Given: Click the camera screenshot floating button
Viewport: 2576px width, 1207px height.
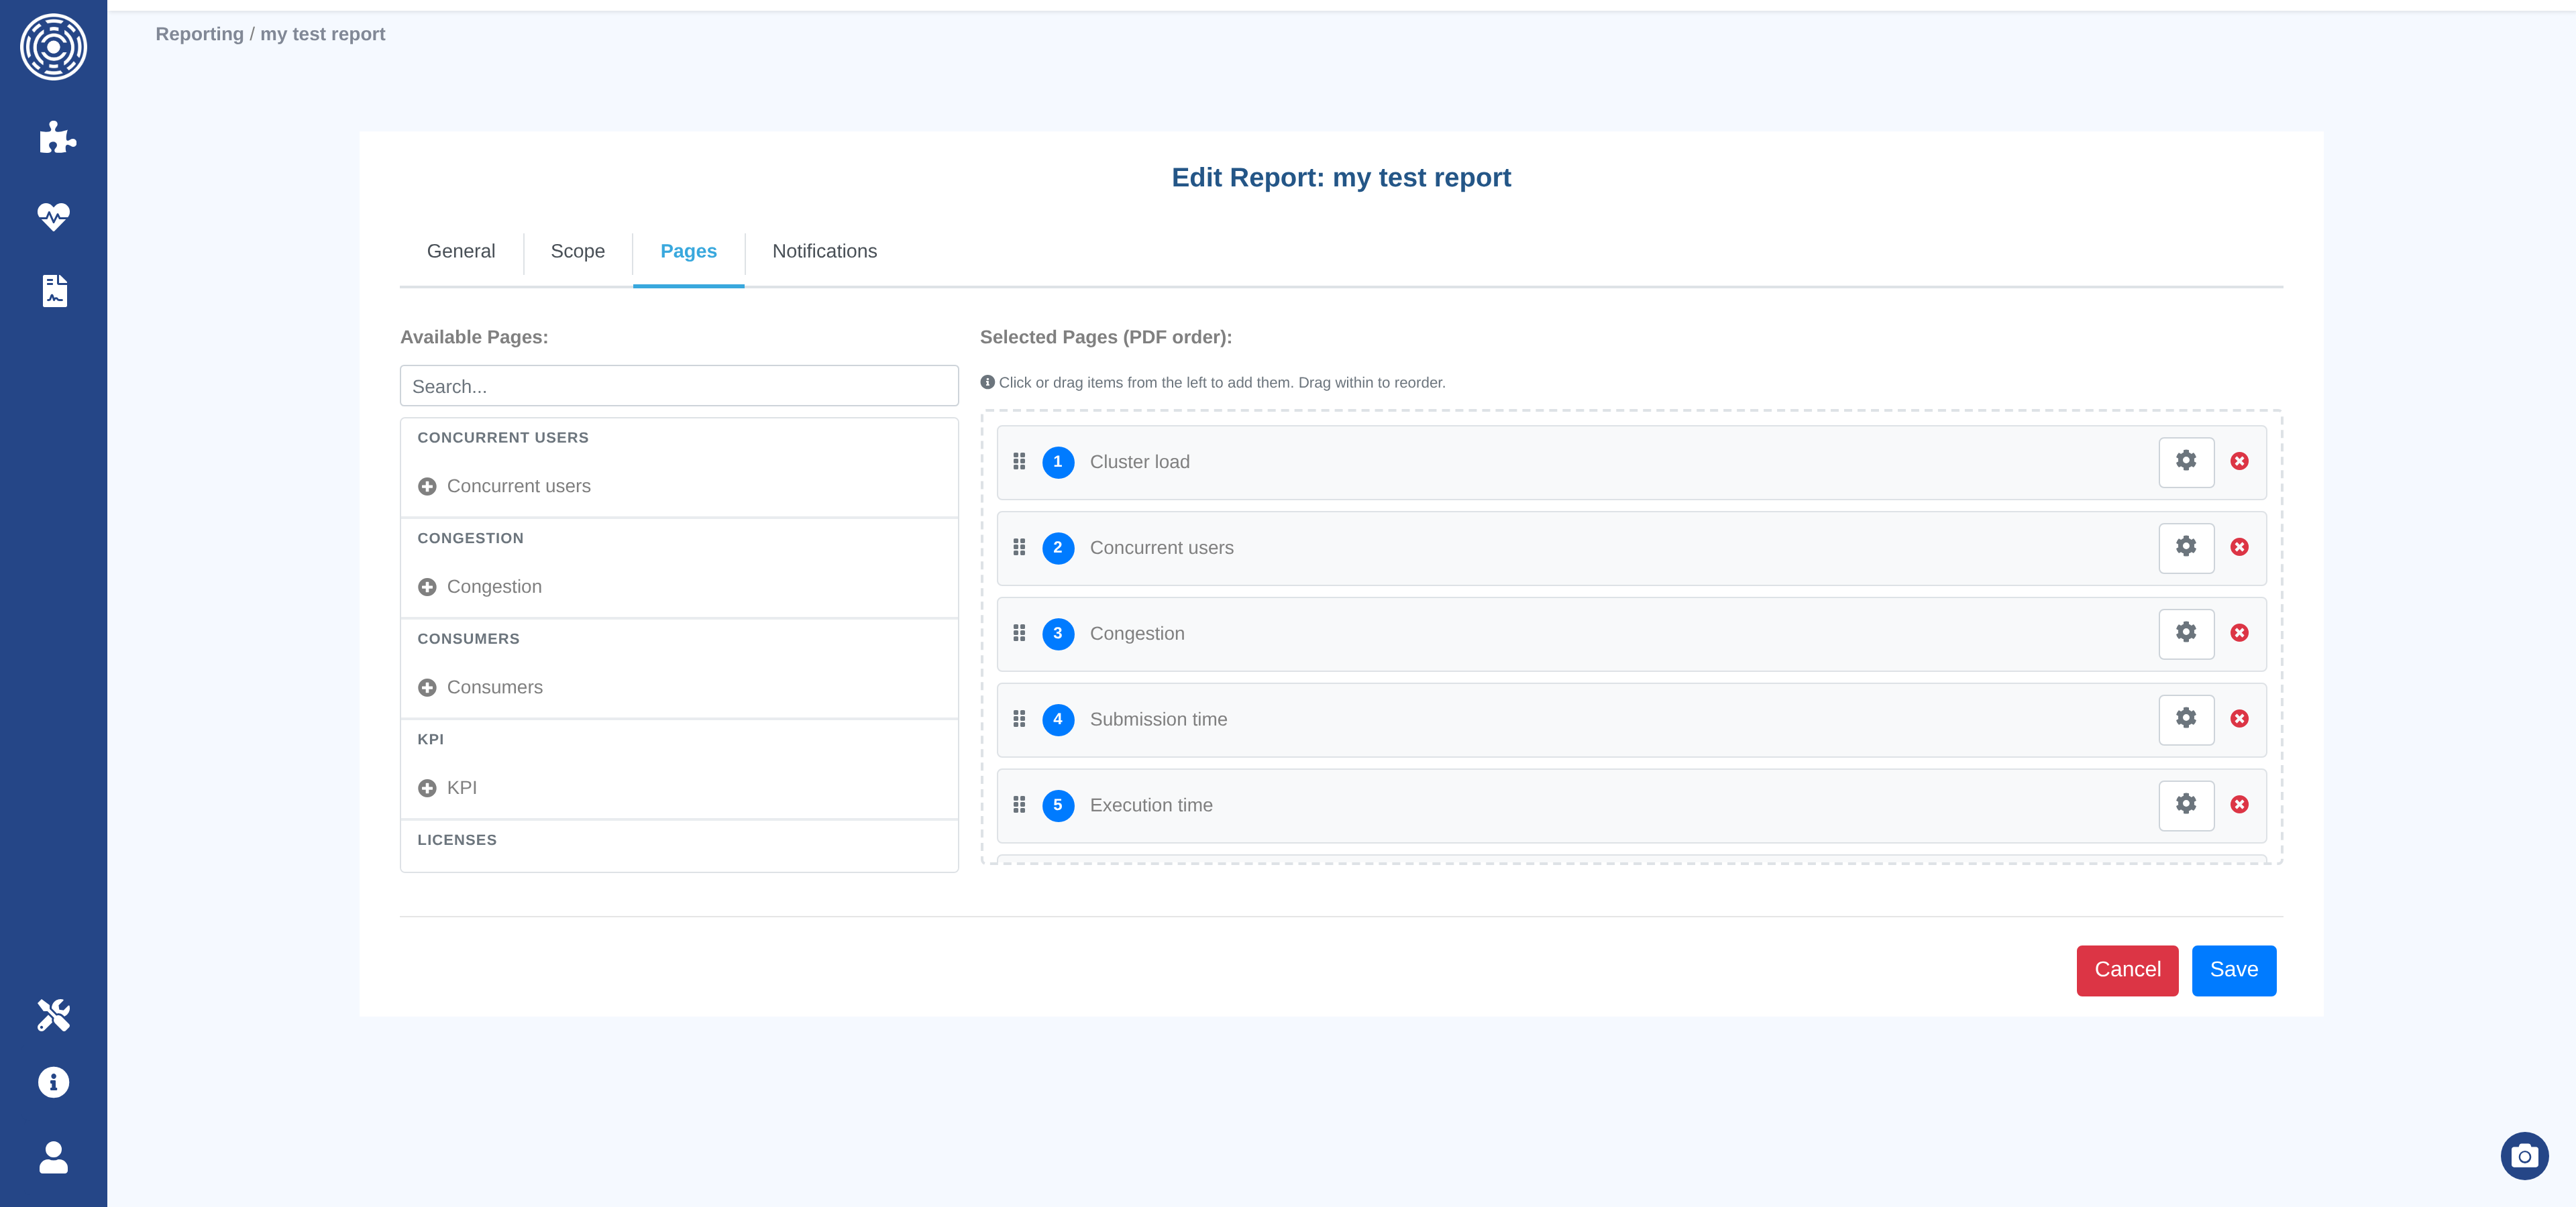Looking at the screenshot, I should (x=2524, y=1156).
